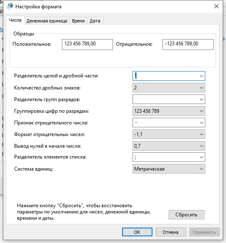Activate the Числа tab
Viewport: 226px width, 243px height.
tap(15, 20)
